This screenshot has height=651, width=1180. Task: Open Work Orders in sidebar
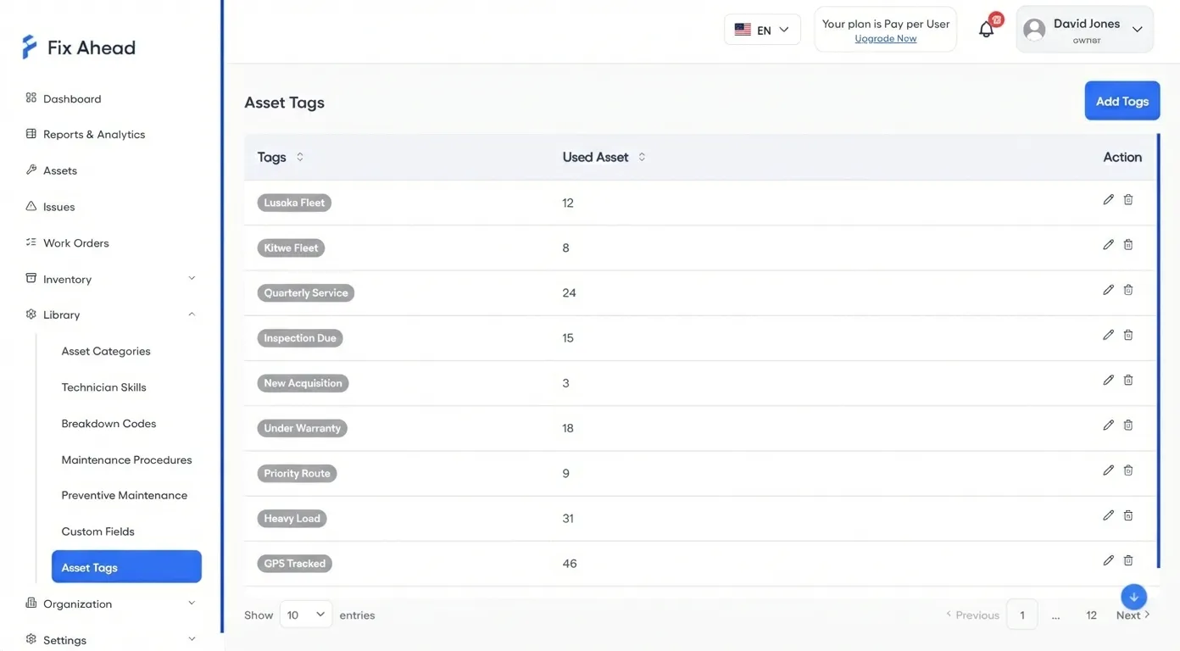[x=76, y=243]
